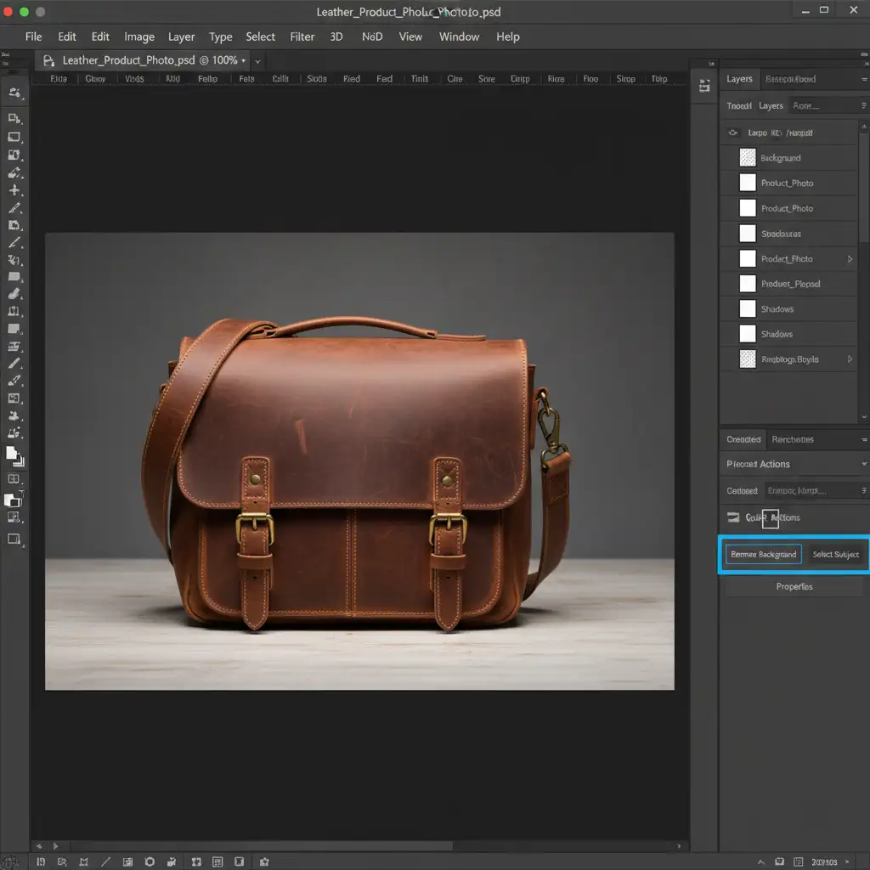Click the square checkbox in the Actions row
Viewport: 870px width, 870px height.
tap(770, 517)
